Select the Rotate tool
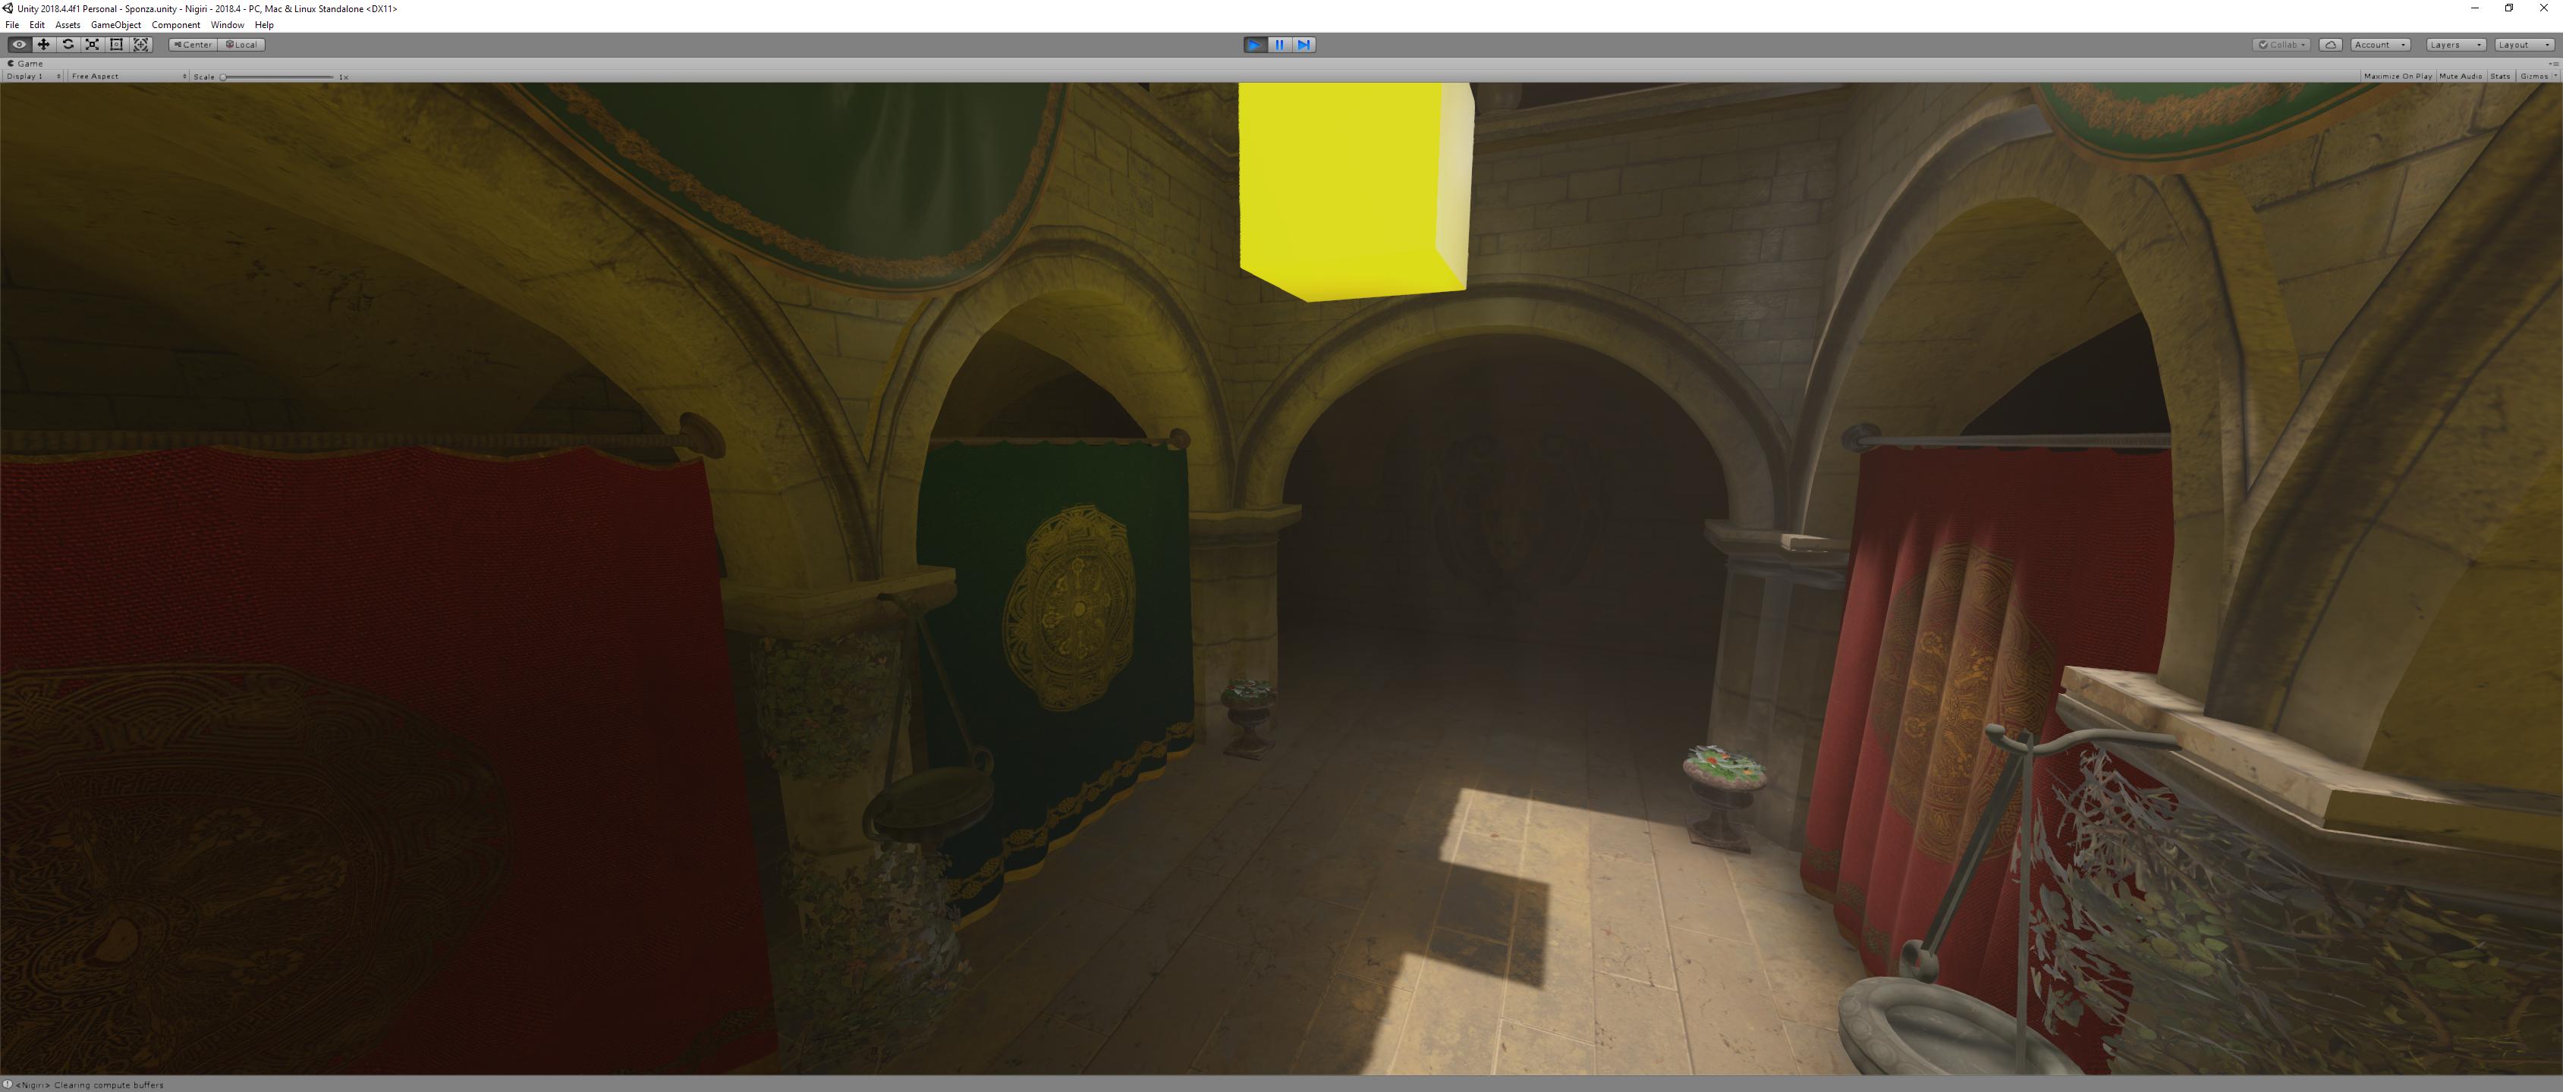Screen dimensions: 2563x1092 (68, 45)
